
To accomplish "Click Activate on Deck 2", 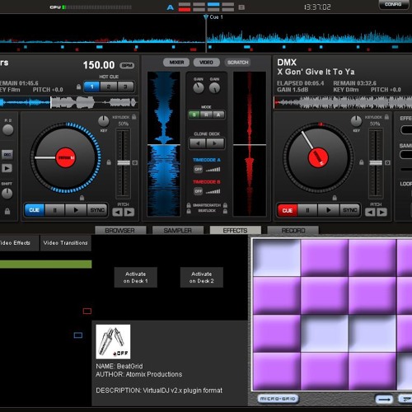I will tap(202, 278).
